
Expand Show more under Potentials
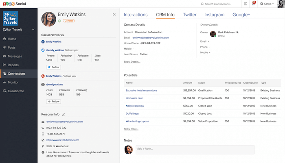(x=131, y=129)
